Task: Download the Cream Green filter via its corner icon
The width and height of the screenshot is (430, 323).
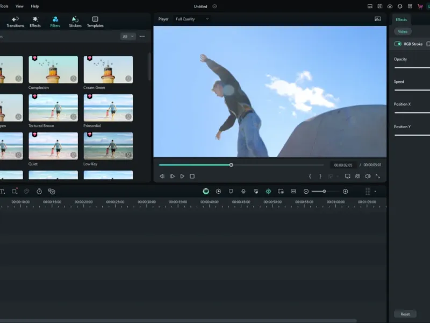Action: [x=128, y=79]
